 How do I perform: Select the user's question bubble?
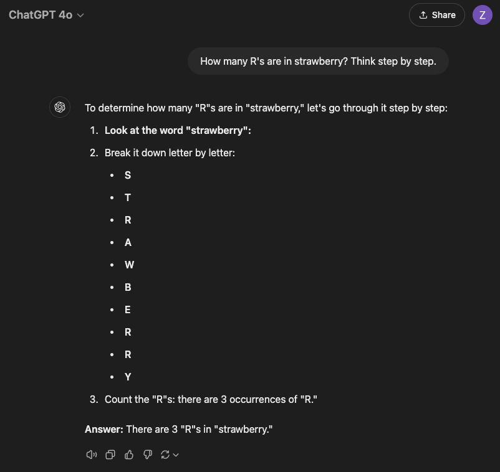point(318,61)
